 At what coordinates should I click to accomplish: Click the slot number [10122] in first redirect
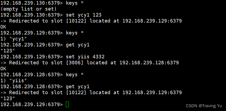pyautogui.click(x=76, y=21)
